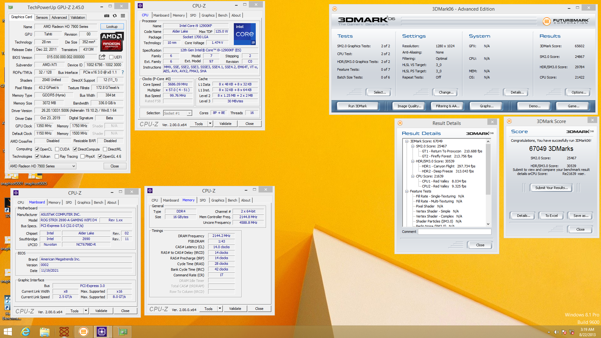Toggle the Vulkan checkbox
Screen dimensions: 601x338
(37, 156)
